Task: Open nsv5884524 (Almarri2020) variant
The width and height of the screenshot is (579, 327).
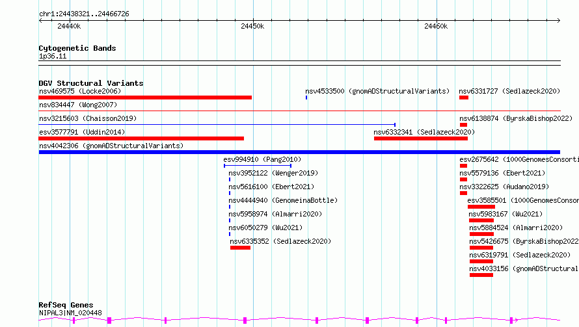Action: 516,228
